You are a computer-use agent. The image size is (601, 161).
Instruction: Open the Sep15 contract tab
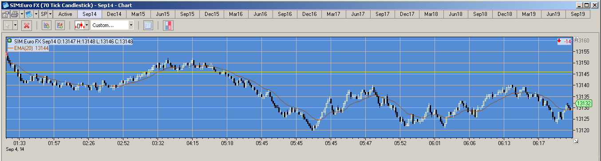pyautogui.click(x=187, y=14)
